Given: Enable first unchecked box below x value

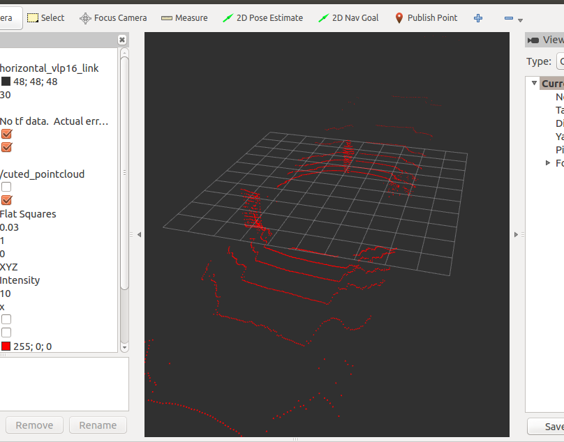Looking at the screenshot, I should tap(6, 319).
